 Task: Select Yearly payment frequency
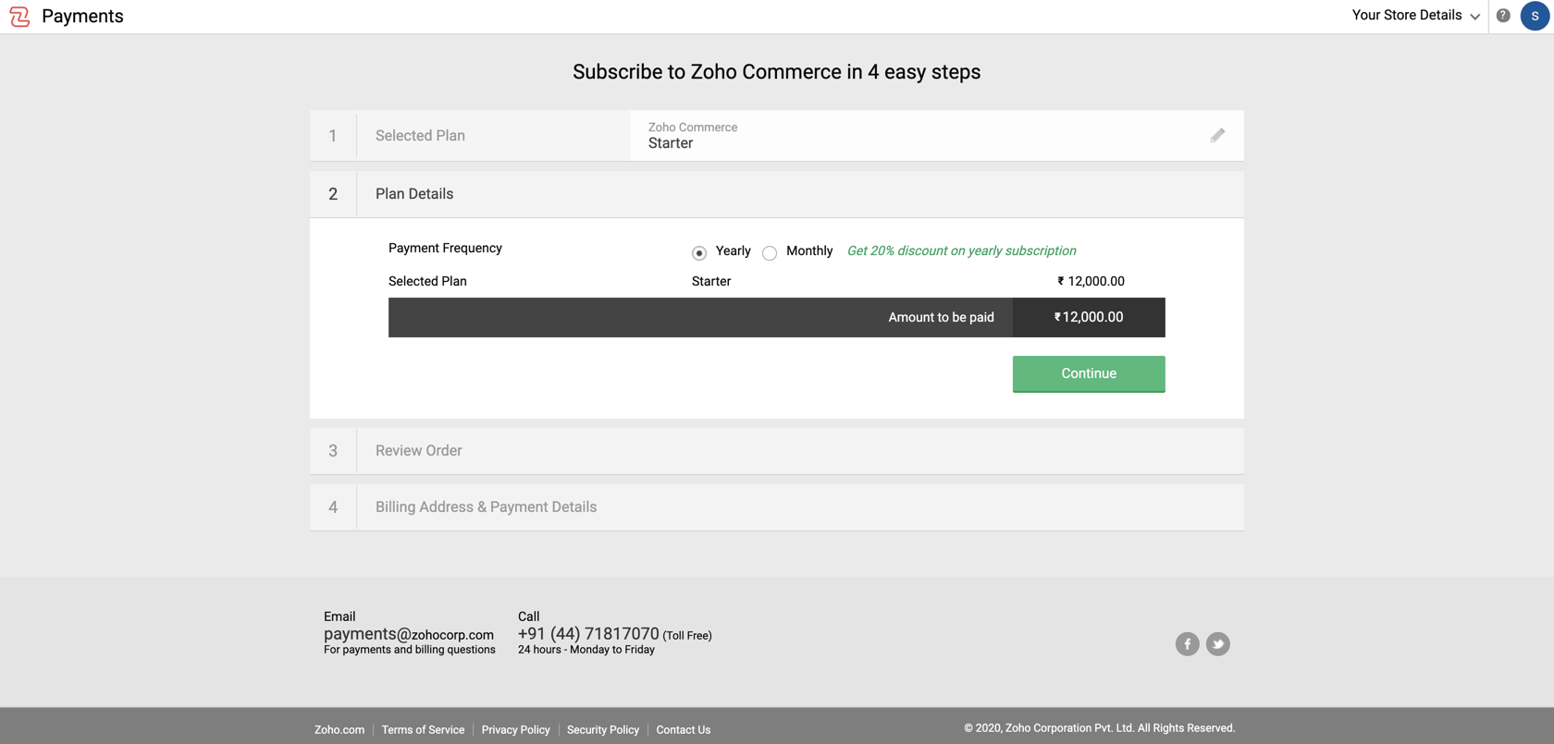(x=699, y=252)
